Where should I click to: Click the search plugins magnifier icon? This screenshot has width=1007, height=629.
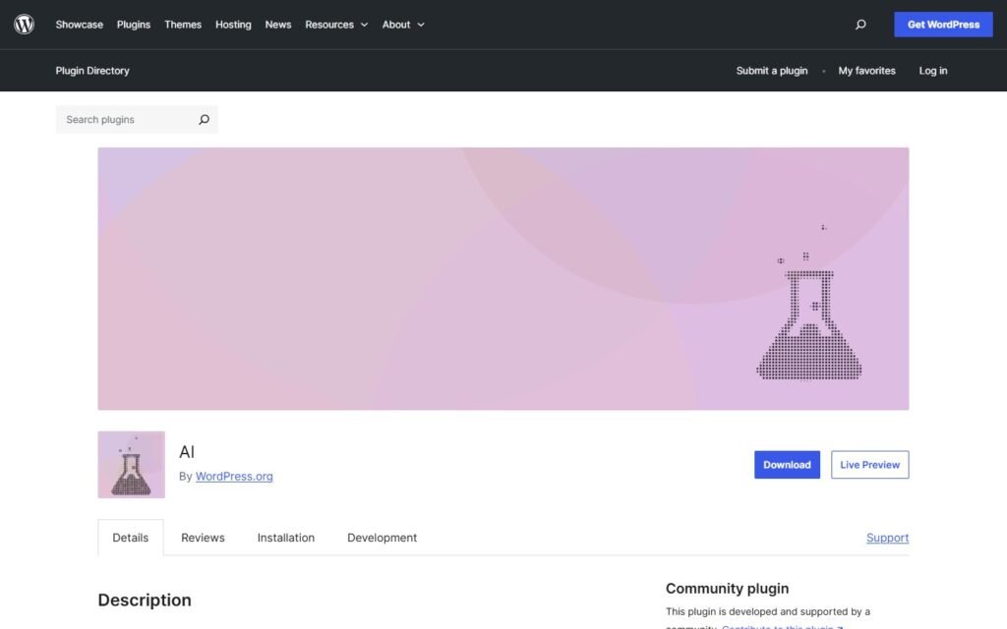point(204,119)
